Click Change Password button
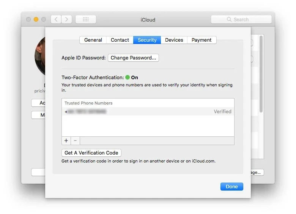 pos(133,58)
